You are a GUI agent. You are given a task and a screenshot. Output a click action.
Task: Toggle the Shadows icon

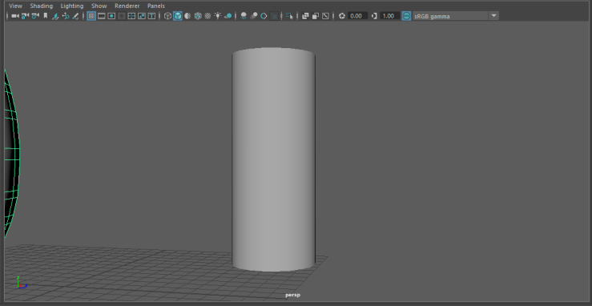228,16
